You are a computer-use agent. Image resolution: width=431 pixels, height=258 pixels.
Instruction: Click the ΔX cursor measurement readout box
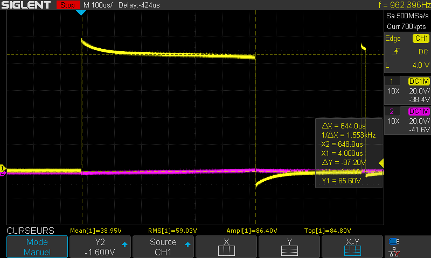click(348, 153)
